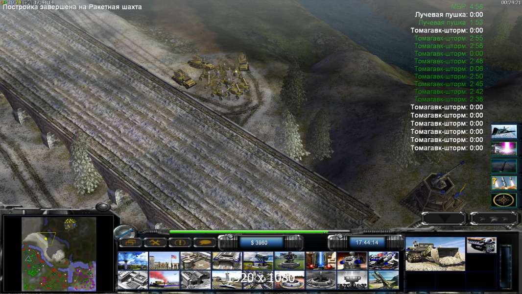Select the build icon with red smoke
The image size is (522, 294).
(164, 279)
